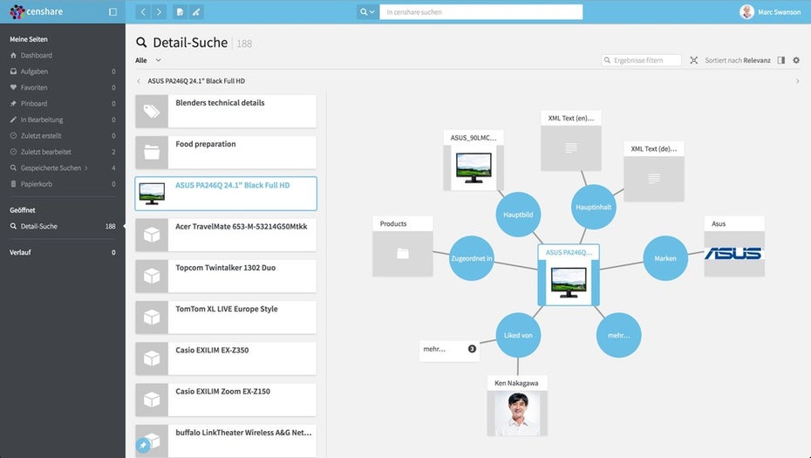Click the Detail-Suche magnifier title icon

(141, 43)
